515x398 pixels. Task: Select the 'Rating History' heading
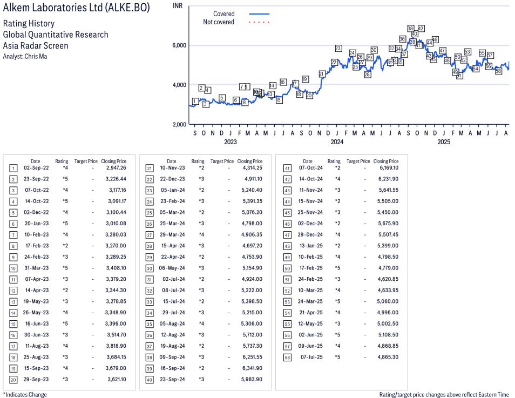pos(29,24)
